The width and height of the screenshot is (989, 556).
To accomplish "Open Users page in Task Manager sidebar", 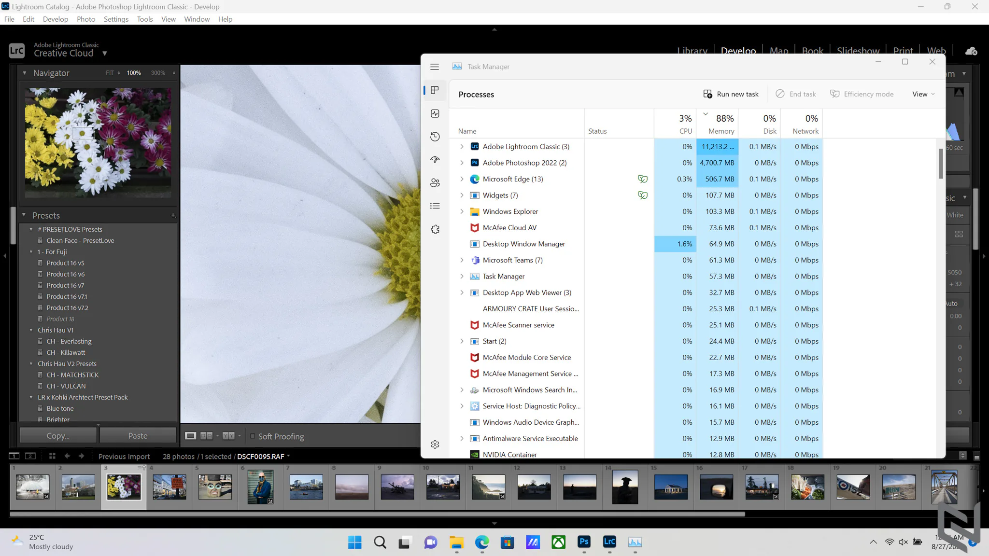I will 435,183.
